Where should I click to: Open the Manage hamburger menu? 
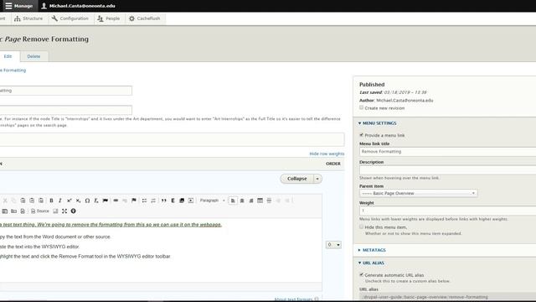point(19,6)
